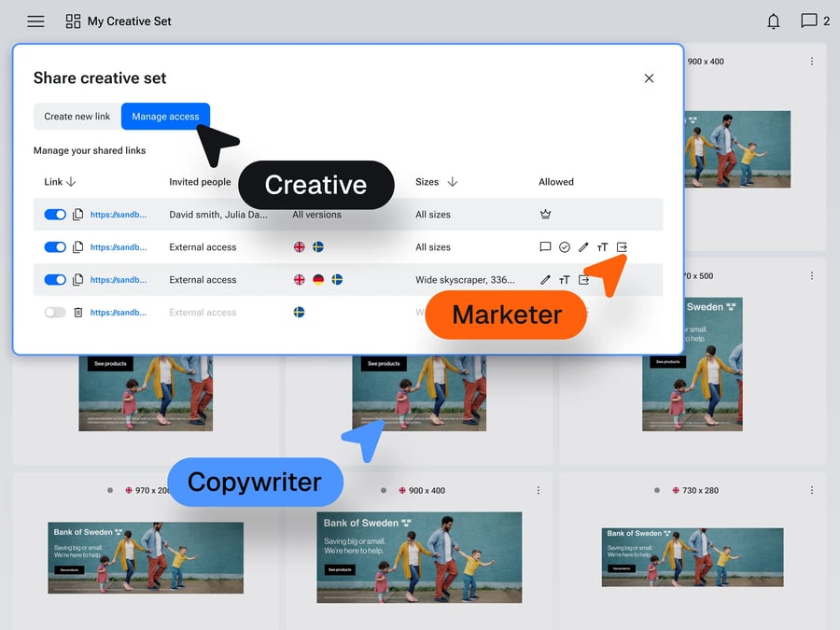Viewport: 840px width, 630px height.
Task: Open the comments speech bubble icon
Action: tap(808, 21)
